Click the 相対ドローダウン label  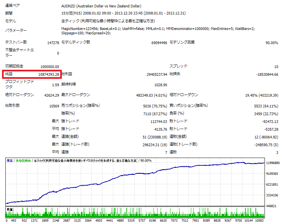coord(184,95)
